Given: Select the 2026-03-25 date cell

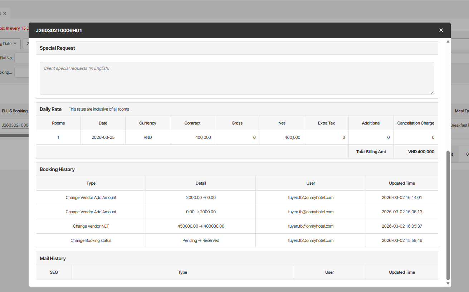Looking at the screenshot, I should click(103, 137).
